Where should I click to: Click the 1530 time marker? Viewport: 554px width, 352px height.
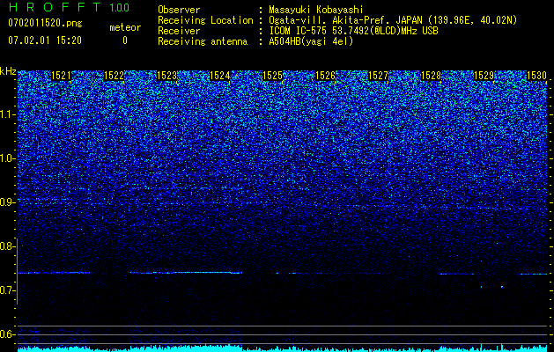[x=536, y=76]
